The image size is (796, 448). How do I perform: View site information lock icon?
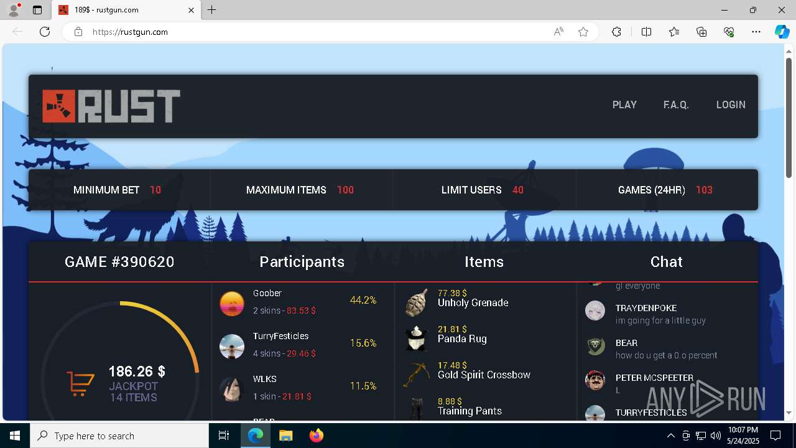pos(78,32)
